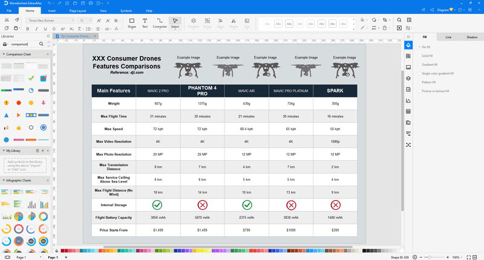Viewport: 484px width, 260px height.
Task: Click the green checkmark symbol in library
Action: [x=31, y=78]
